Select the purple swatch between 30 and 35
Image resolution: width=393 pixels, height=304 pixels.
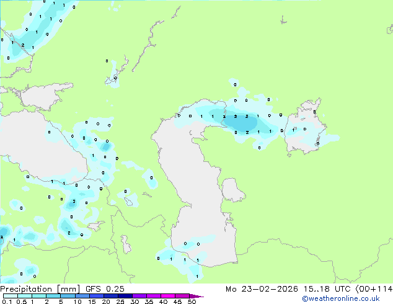click(139, 296)
